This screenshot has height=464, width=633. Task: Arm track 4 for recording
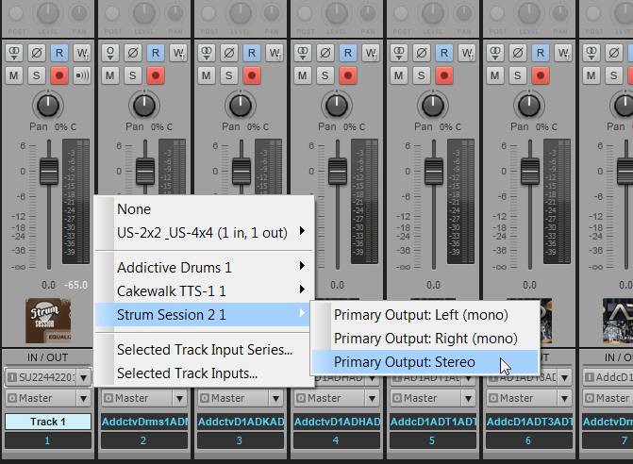pyautogui.click(x=348, y=75)
